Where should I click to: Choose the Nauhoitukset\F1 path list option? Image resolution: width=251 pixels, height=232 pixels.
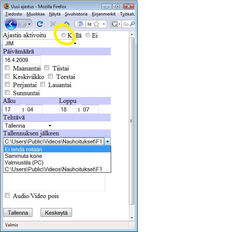57,169
